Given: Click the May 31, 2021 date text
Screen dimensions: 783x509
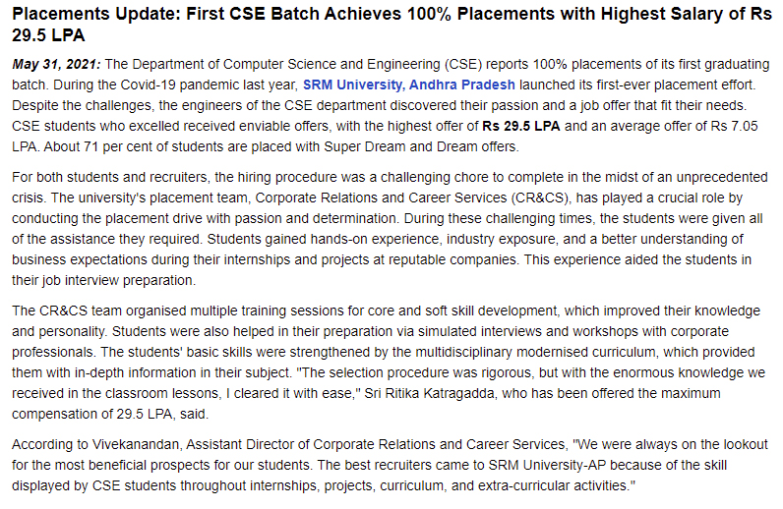Looking at the screenshot, I should coord(54,64).
